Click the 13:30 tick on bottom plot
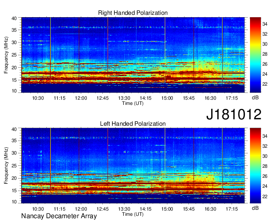The image size is (272, 221). pyautogui.click(x=124, y=209)
